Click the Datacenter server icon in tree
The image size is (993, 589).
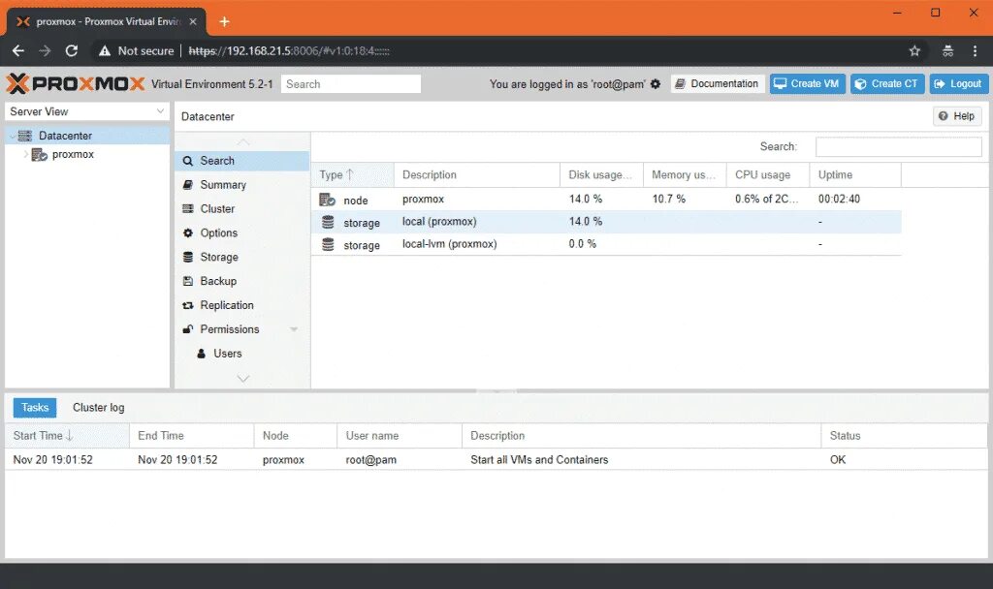(24, 136)
